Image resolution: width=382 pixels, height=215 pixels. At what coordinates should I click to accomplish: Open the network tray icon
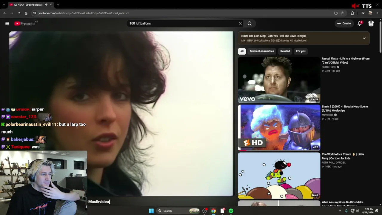tap(352, 211)
